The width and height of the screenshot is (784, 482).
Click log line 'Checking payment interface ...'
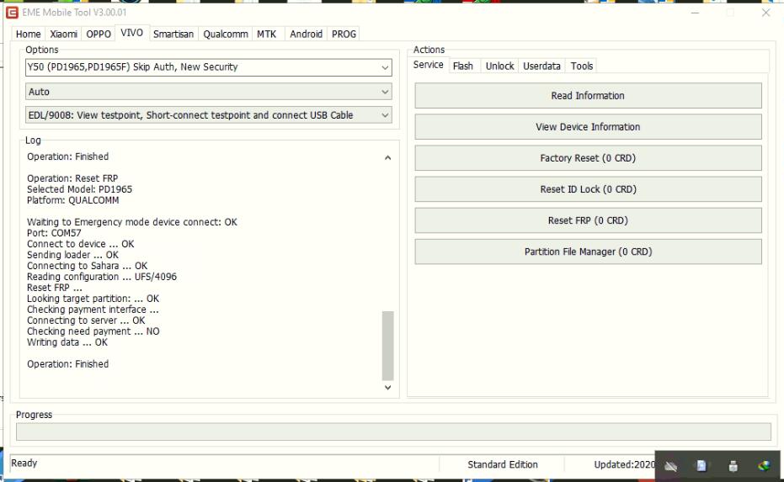pyautogui.click(x=93, y=310)
